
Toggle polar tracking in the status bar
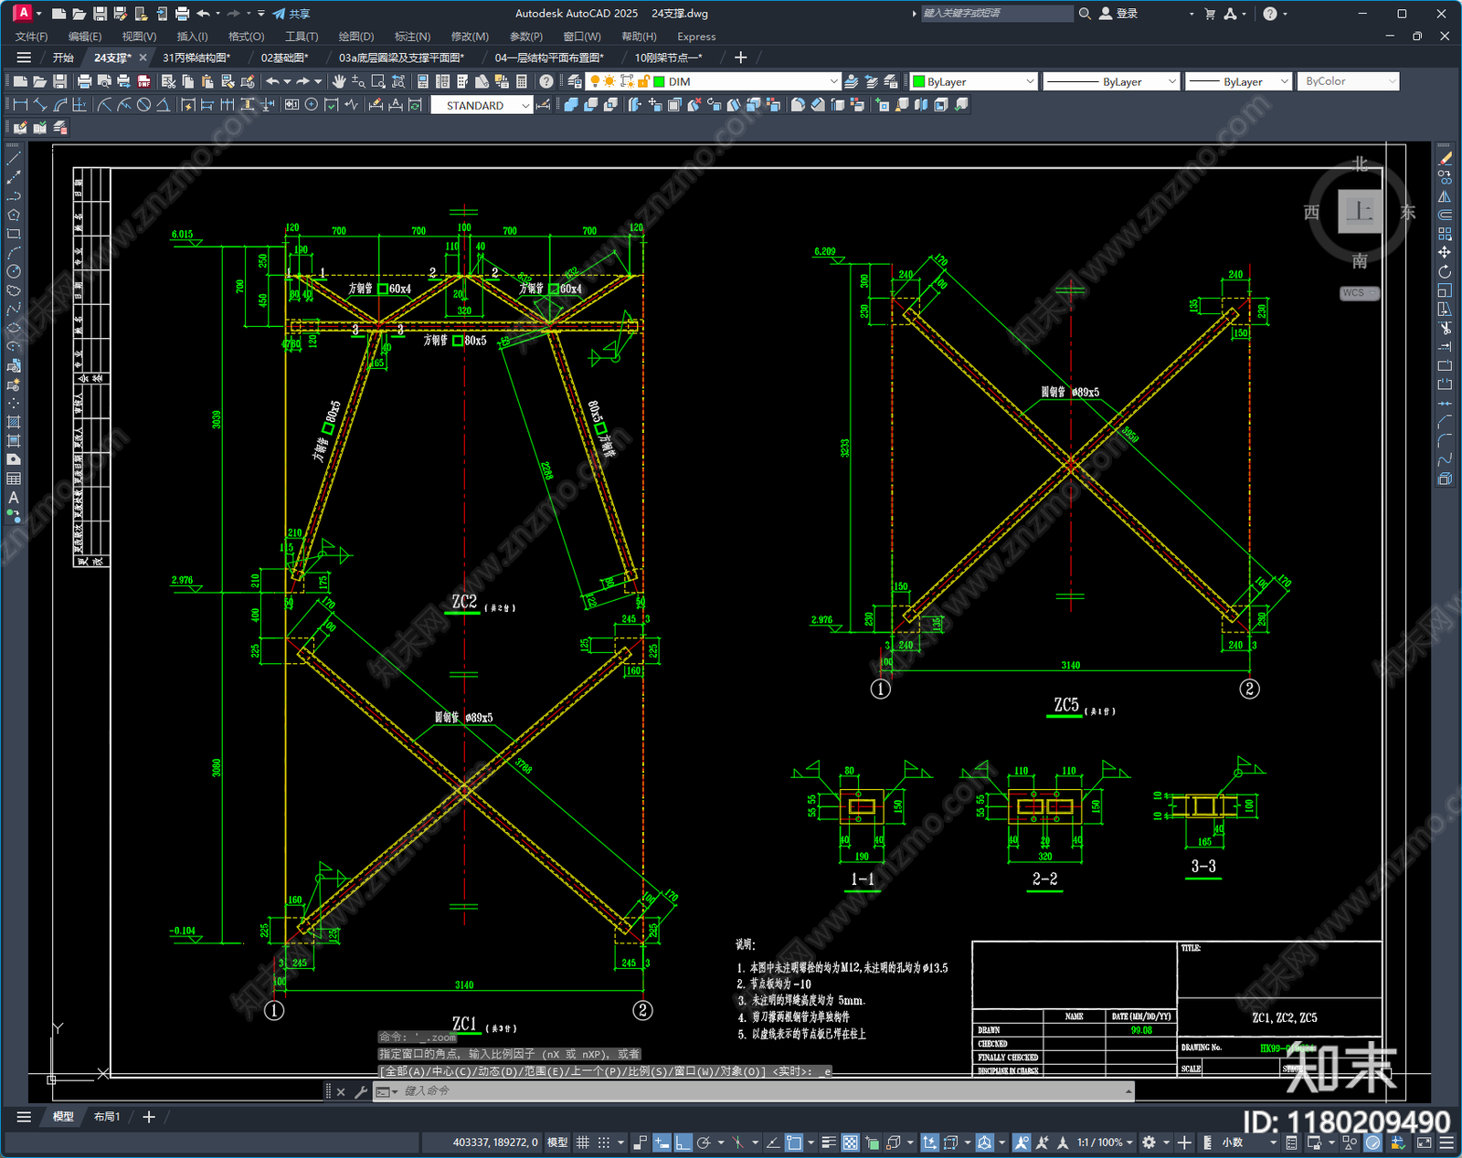point(704,1142)
